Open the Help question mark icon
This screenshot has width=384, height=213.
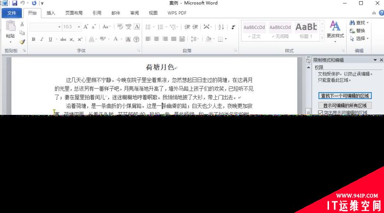point(381,13)
